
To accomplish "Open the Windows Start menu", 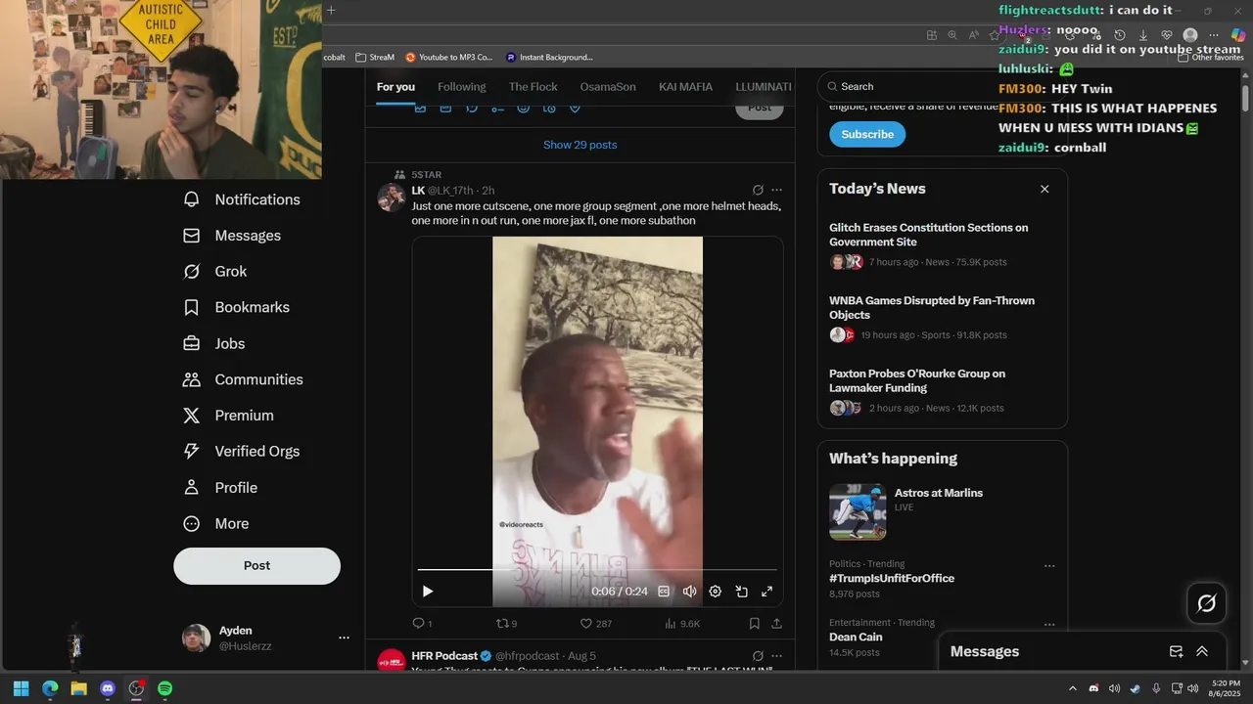I will pyautogui.click(x=21, y=688).
